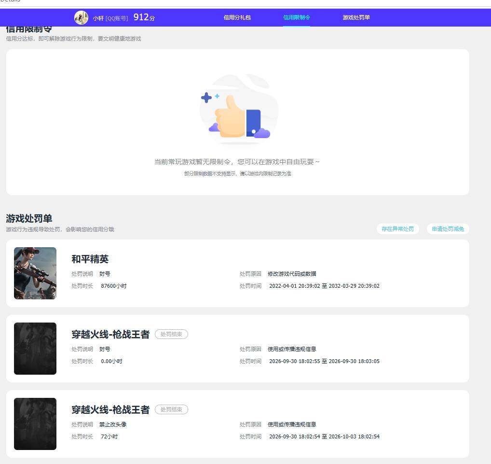Click the 申请处罚减免 button

[448, 229]
